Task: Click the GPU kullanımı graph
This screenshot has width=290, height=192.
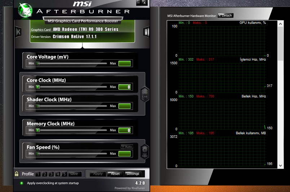Action: tap(222, 41)
